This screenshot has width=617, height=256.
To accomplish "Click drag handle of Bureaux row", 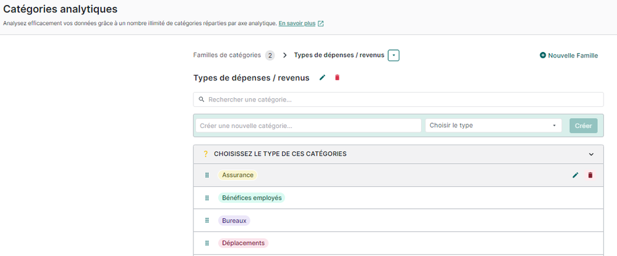I will pos(207,221).
